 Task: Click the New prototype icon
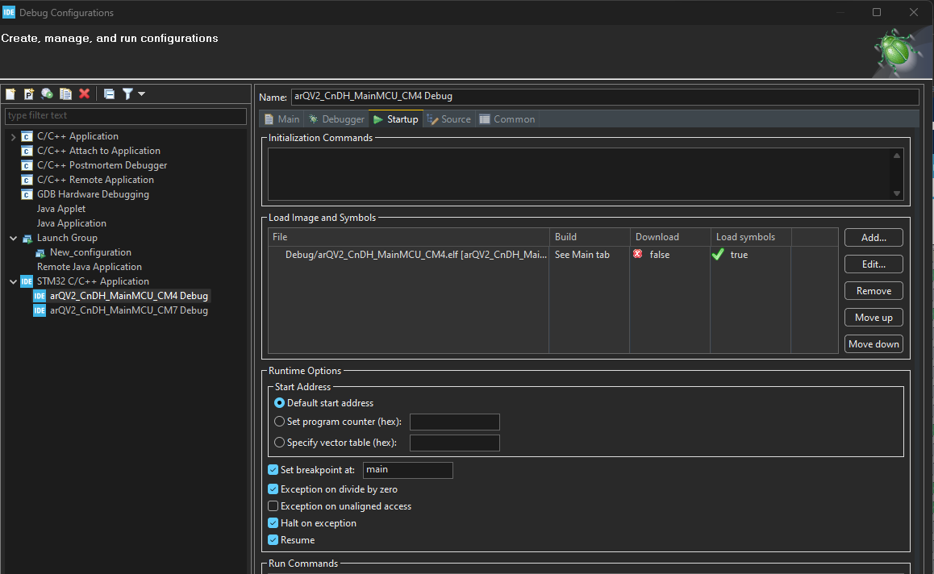click(x=29, y=94)
